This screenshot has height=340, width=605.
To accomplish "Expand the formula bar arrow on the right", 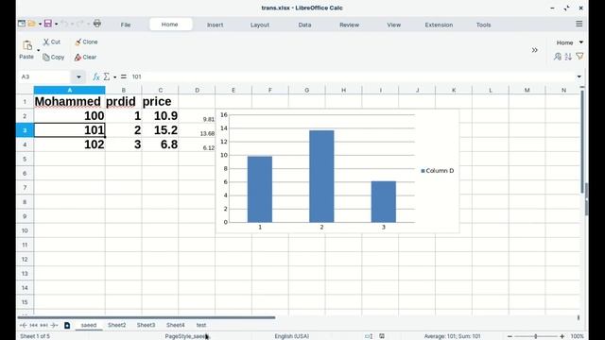I will click(579, 76).
